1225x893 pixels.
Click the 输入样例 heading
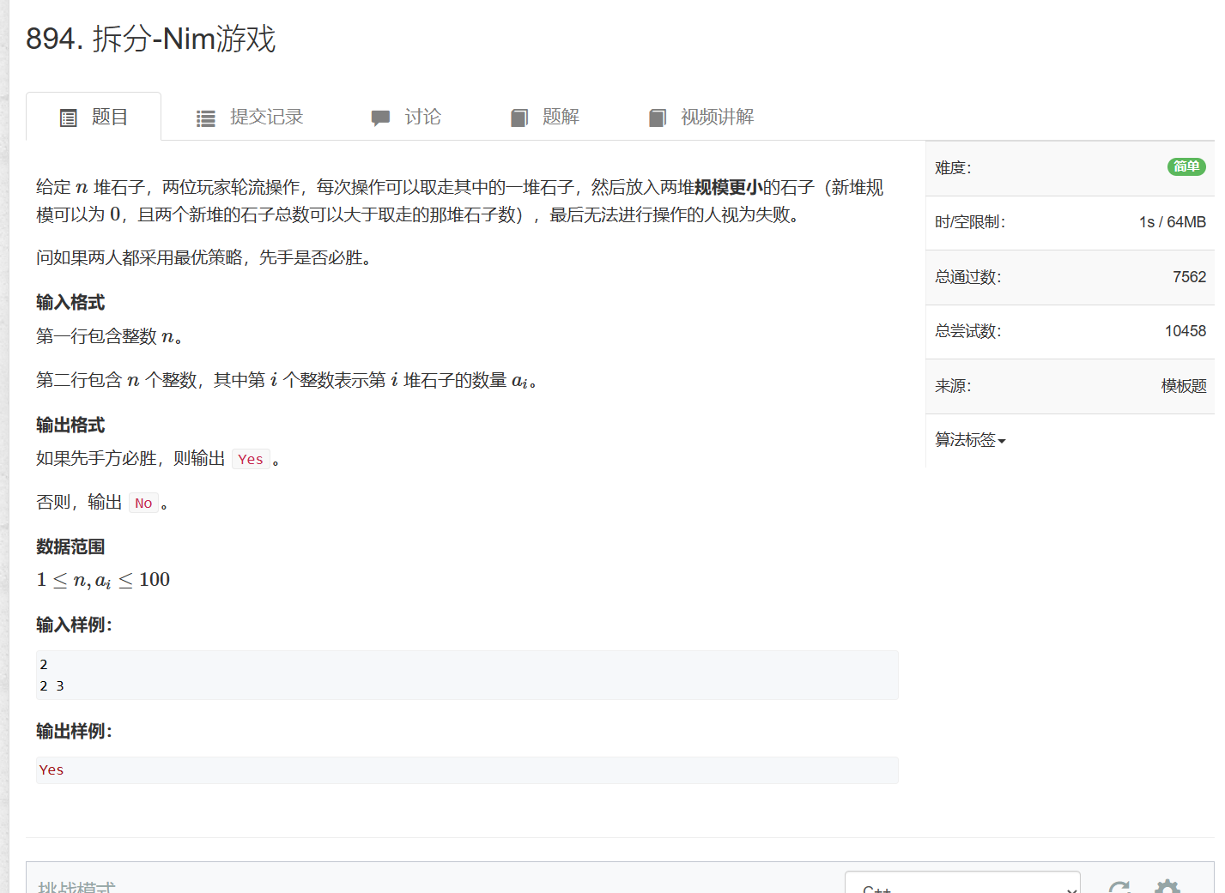click(74, 624)
